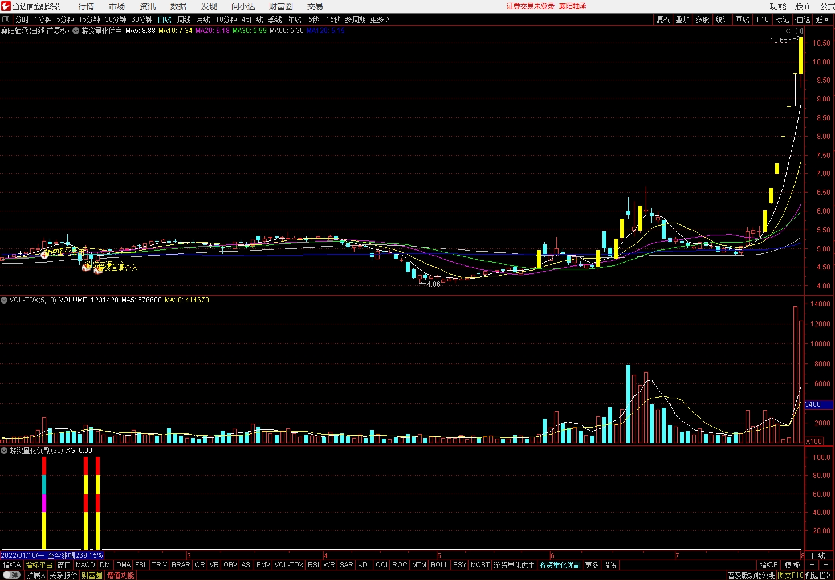Viewport: 835px width, 581px height.
Task: Click the 多股 multi-stock button
Action: click(x=703, y=19)
